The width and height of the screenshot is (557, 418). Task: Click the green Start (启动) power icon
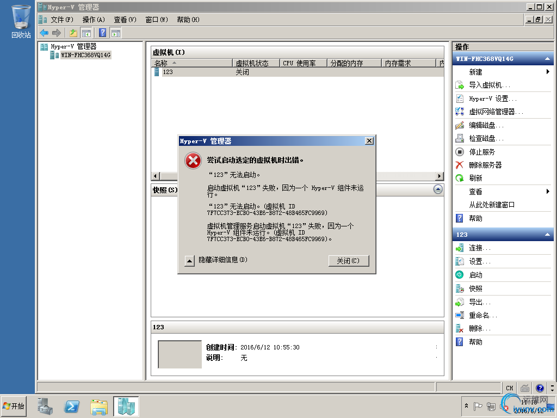[460, 275]
